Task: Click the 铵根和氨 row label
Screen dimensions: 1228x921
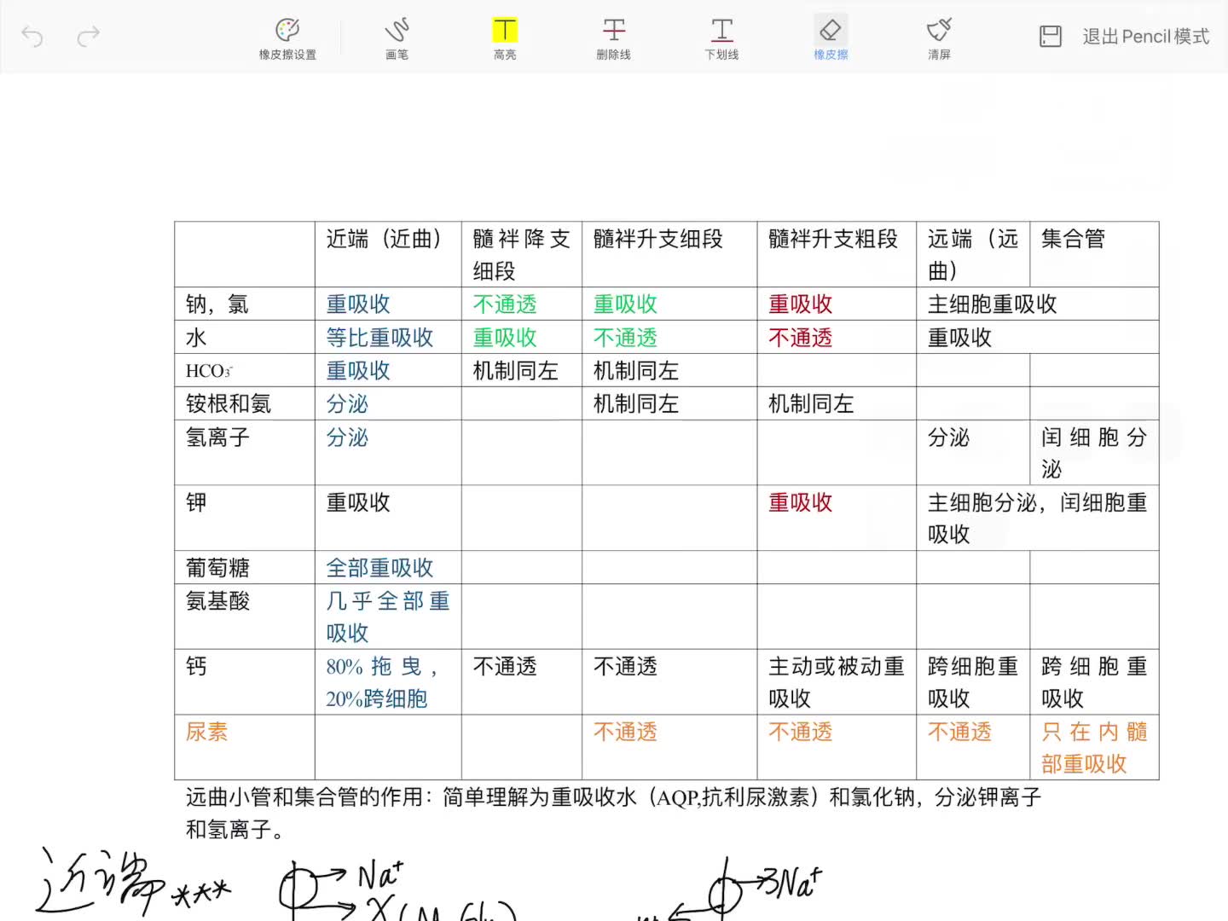Action: pos(229,403)
